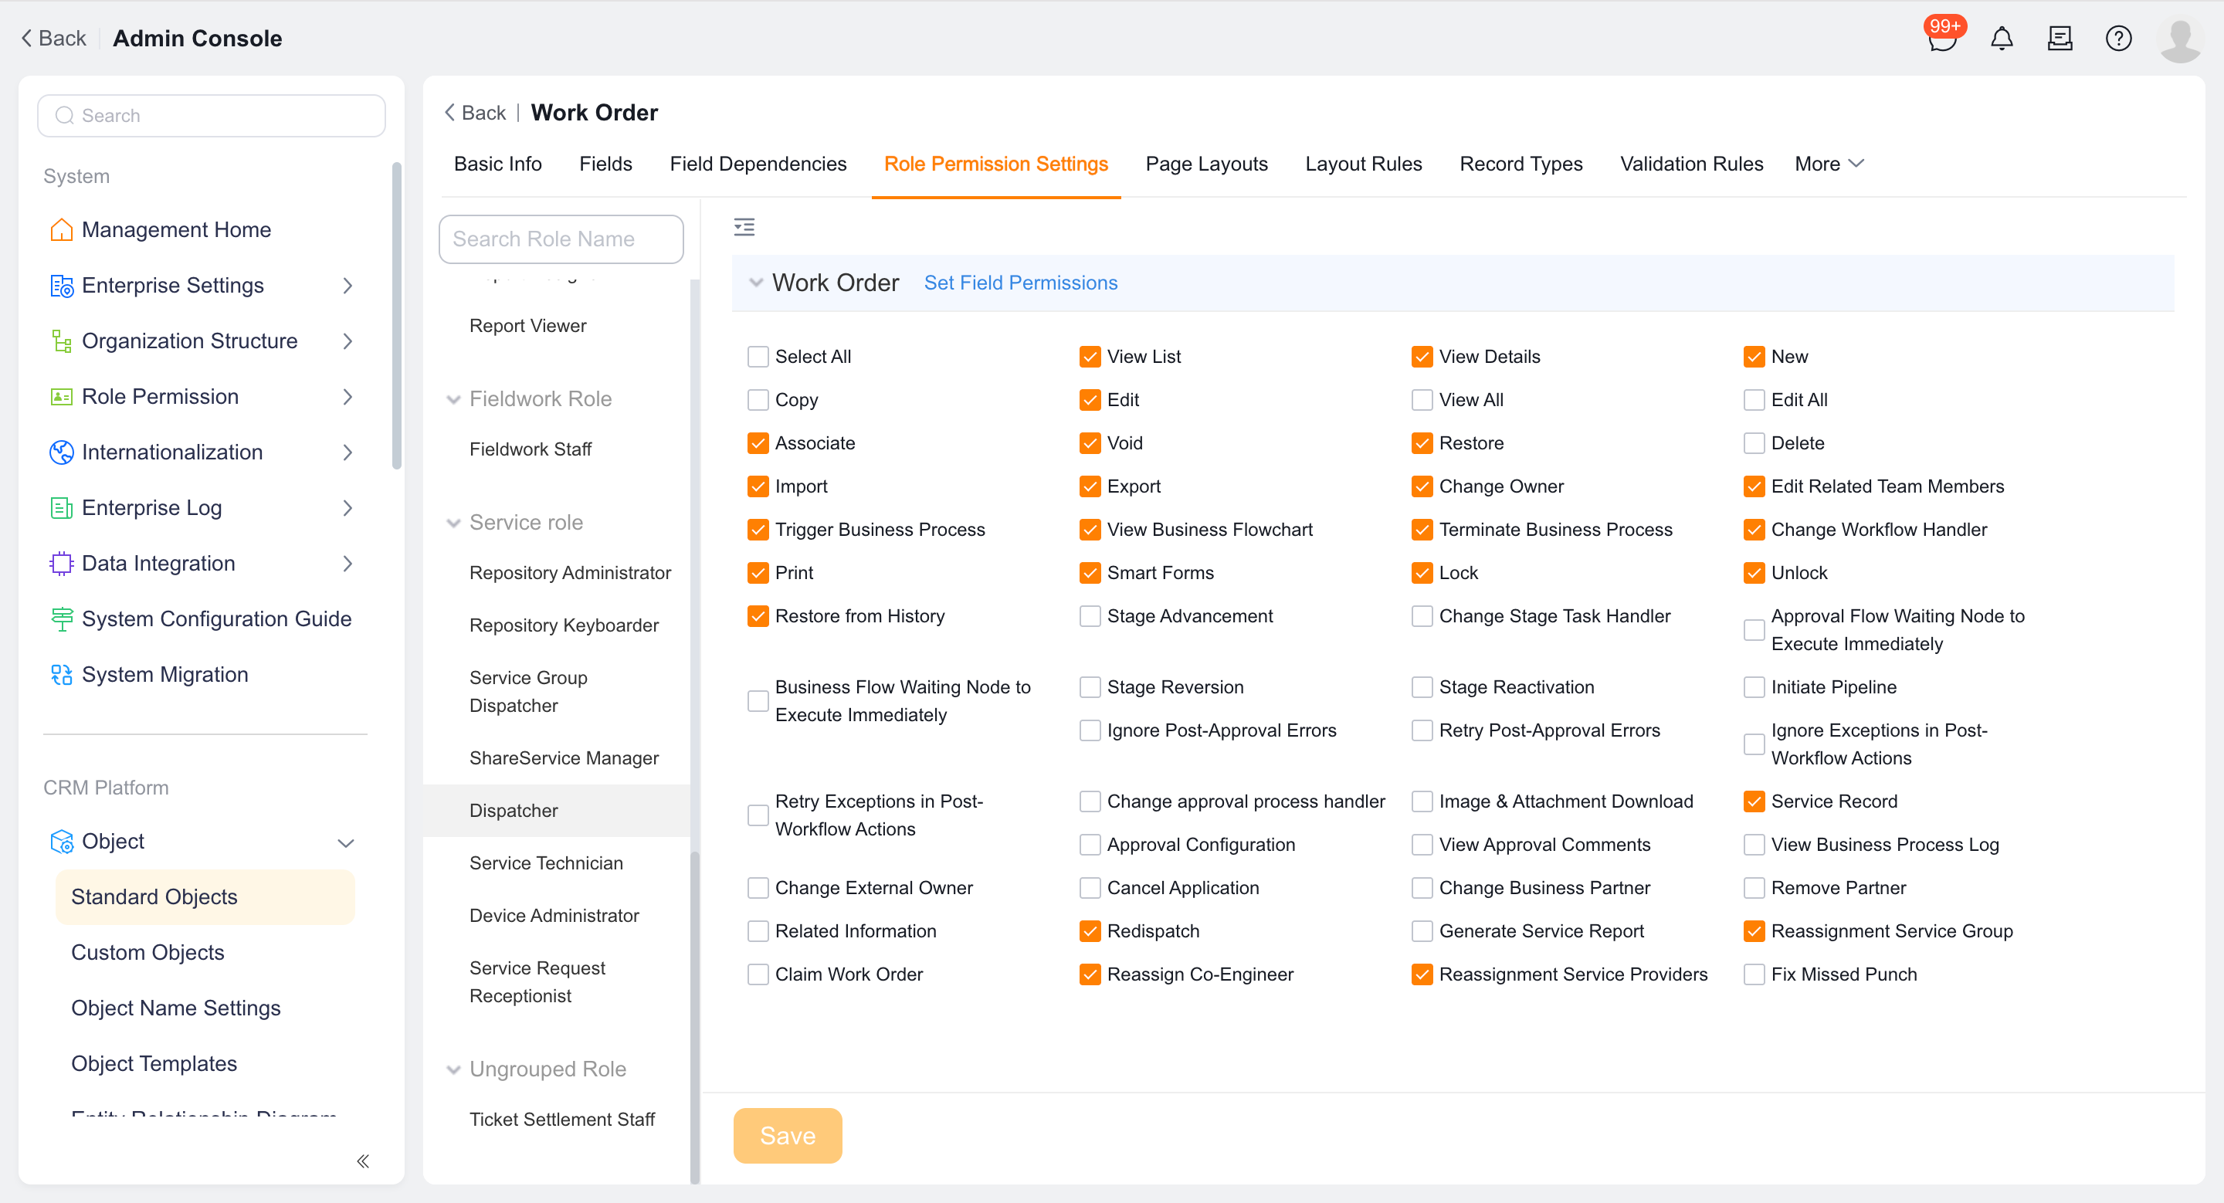
Task: Collapse the Fieldwork Role group
Action: (x=453, y=399)
